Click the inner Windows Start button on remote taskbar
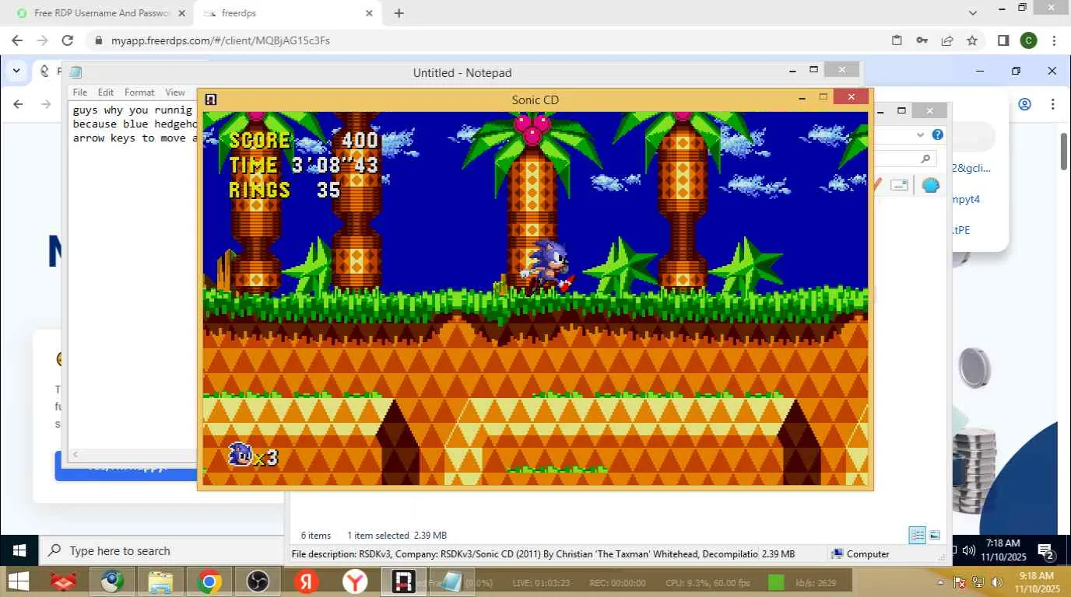1071x597 pixels. click(18, 581)
